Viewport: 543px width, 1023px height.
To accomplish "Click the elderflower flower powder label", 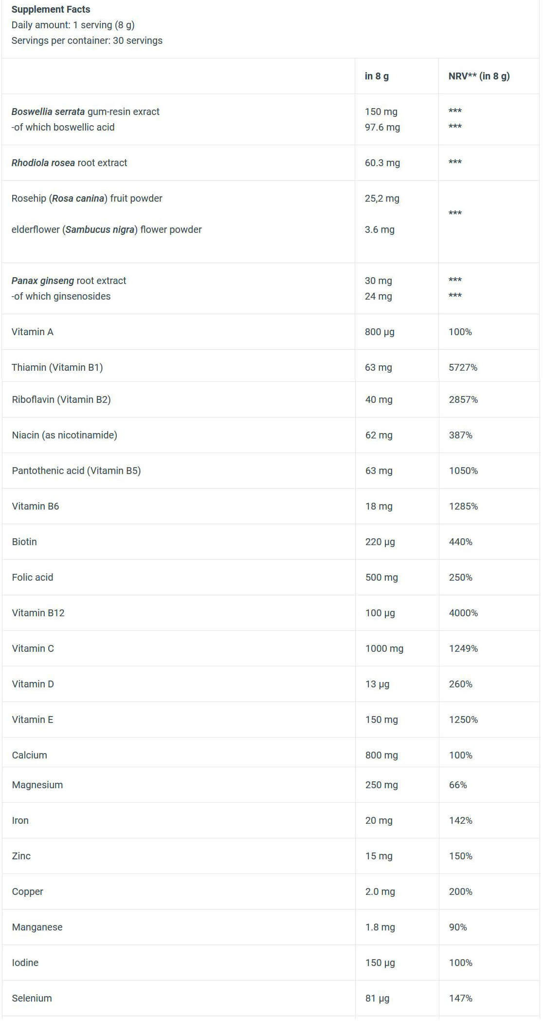I will click(x=106, y=229).
